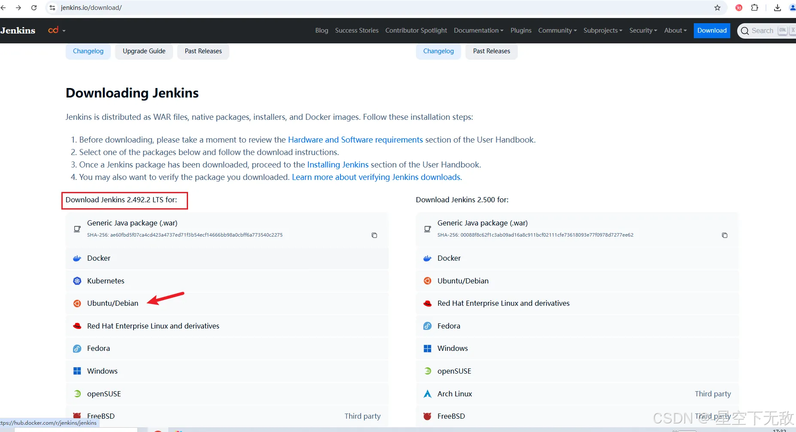The image size is (796, 432).
Task: Expand the Subprojects dropdown menu
Action: click(603, 30)
